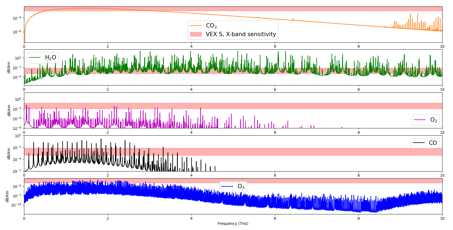The image size is (453, 230).
Task: Click x-axis tick 2 under the CO plot
Action: point(108,175)
